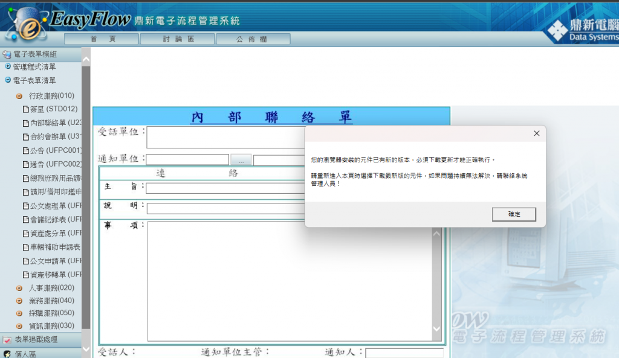Click sidebar scroll-up arrow
The height and width of the screenshot is (358, 619).
(x=86, y=60)
